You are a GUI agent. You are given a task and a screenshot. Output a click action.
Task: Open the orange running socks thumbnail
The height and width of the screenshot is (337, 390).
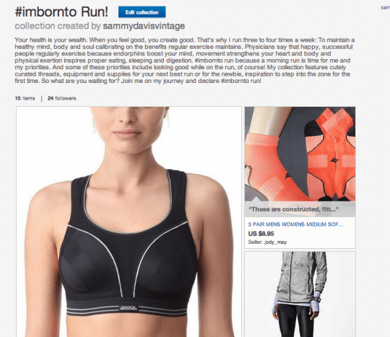coord(300,154)
